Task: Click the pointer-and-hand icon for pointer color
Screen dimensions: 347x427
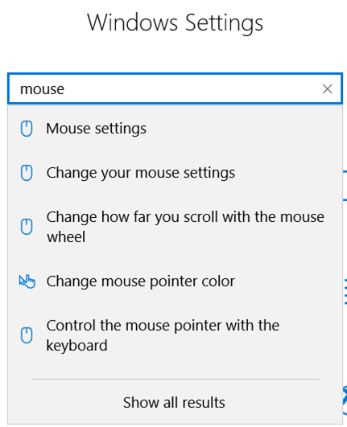Action: coord(27,281)
